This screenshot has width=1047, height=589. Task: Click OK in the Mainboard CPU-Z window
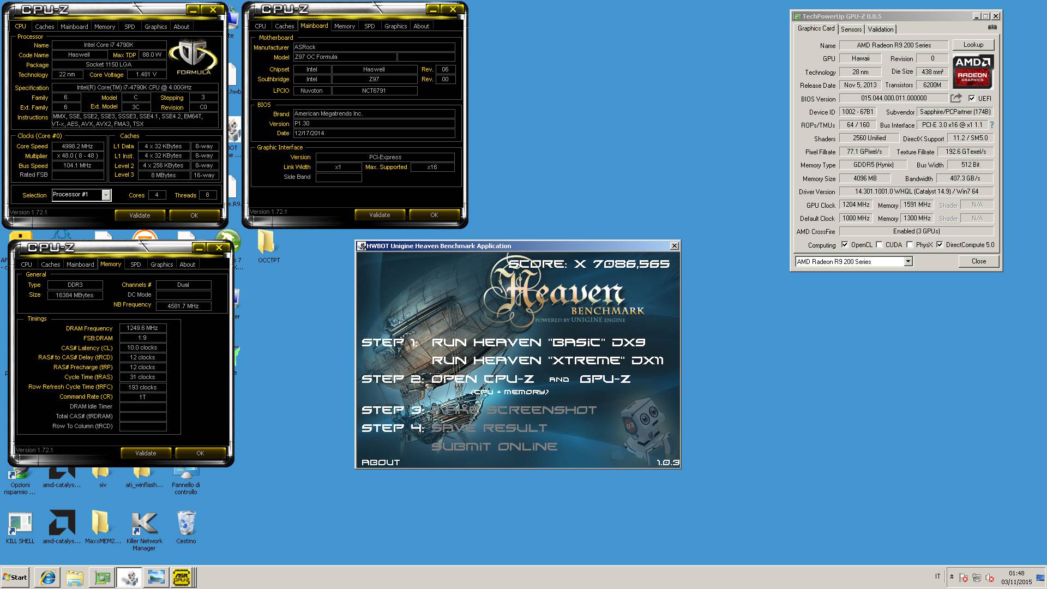(x=434, y=215)
